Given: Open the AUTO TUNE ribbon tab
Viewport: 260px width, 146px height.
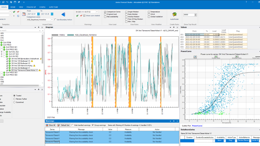Looking at the screenshot, I should (x=53, y=7).
